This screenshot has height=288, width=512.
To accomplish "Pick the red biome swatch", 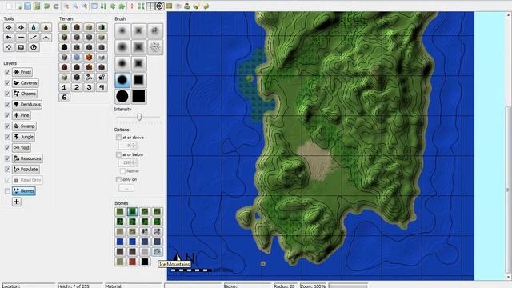I will point(132,262).
